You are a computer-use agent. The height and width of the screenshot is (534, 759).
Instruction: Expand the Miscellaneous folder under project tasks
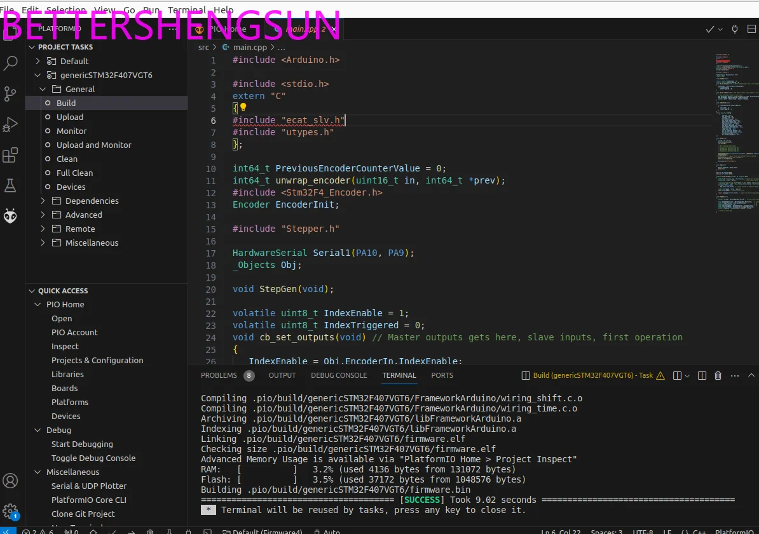coord(43,243)
